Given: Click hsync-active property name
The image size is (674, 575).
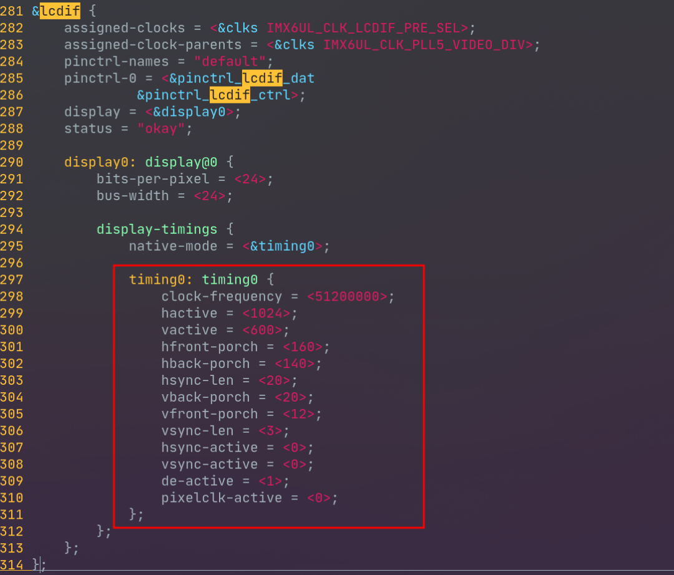Looking at the screenshot, I should pos(209,447).
